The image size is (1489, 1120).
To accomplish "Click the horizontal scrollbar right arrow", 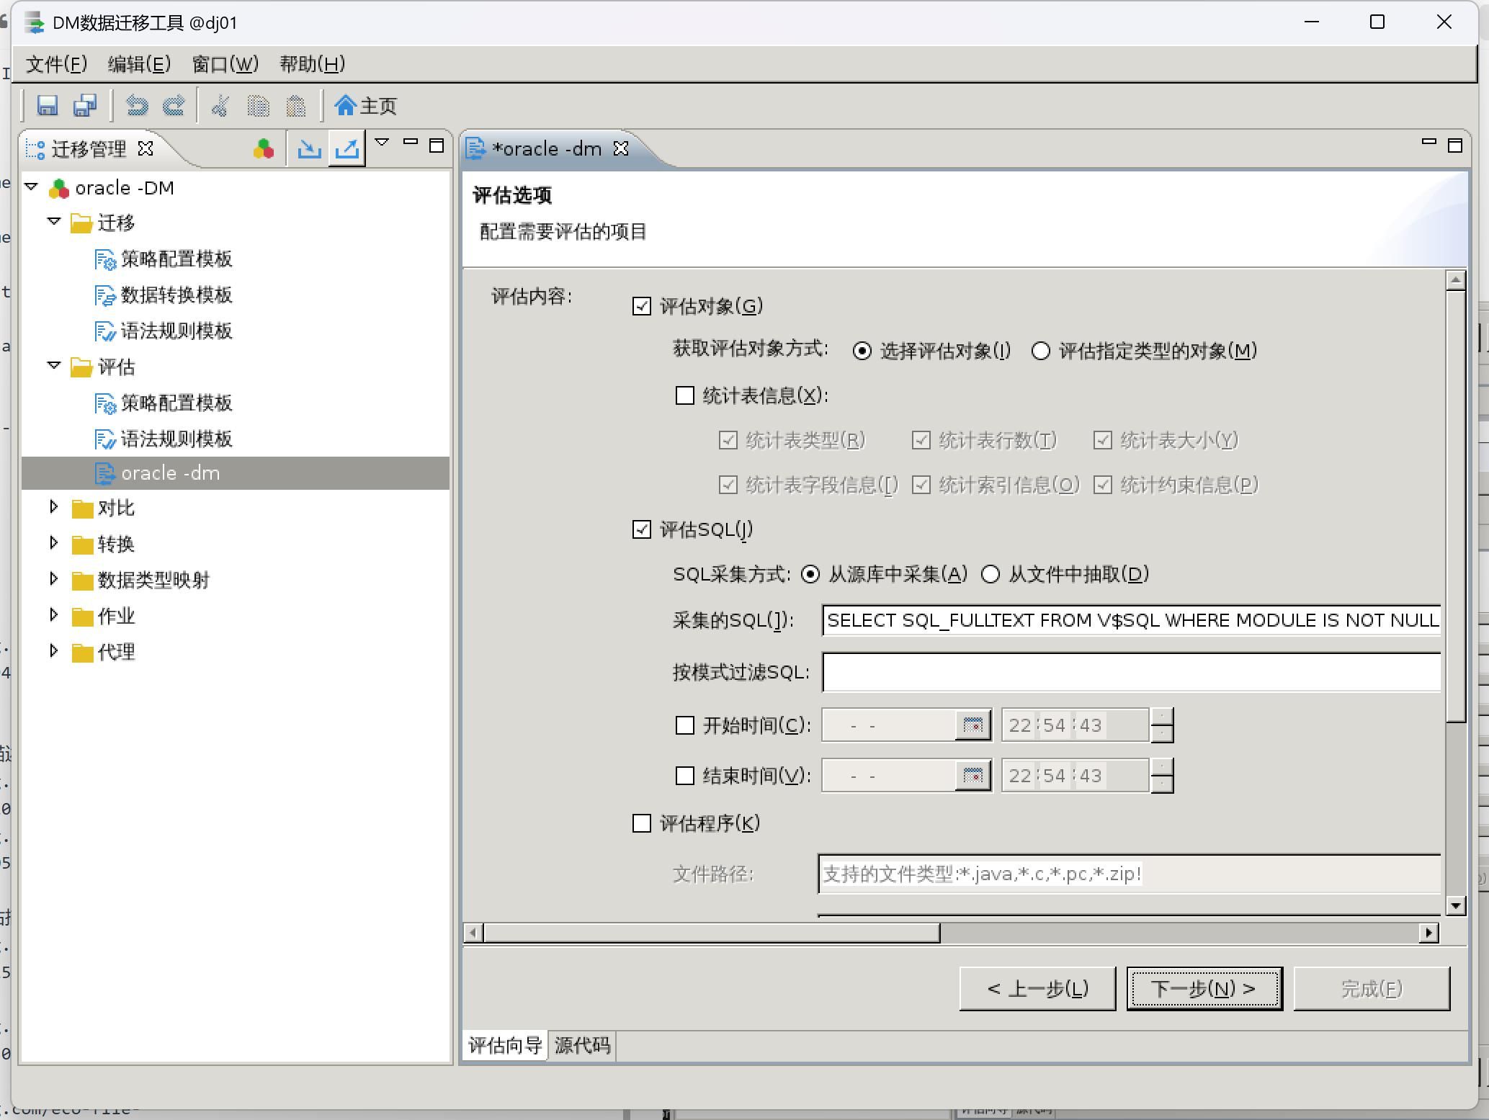I will pyautogui.click(x=1428, y=933).
